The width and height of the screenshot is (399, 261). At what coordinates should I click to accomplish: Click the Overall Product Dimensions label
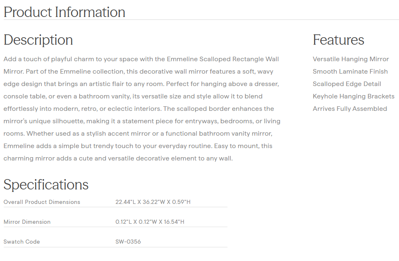42,202
